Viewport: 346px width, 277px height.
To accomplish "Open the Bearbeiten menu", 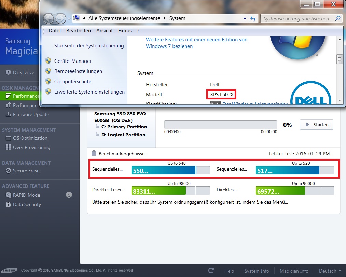I will click(x=79, y=31).
